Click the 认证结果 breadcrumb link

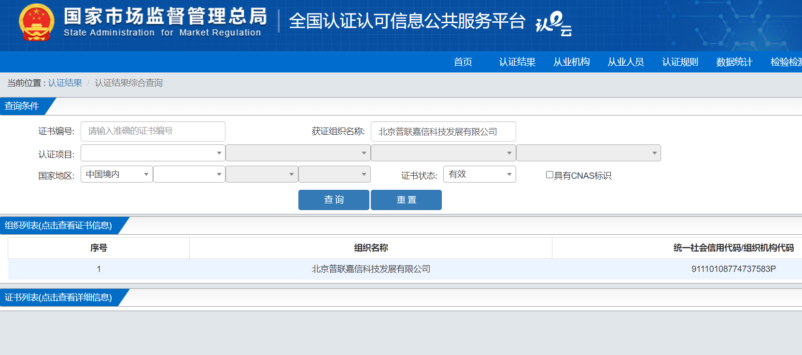pyautogui.click(x=65, y=83)
